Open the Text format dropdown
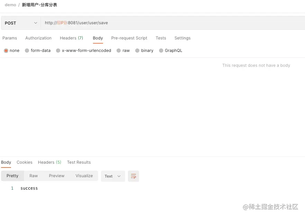This screenshot has height=217, width=305. click(x=113, y=176)
